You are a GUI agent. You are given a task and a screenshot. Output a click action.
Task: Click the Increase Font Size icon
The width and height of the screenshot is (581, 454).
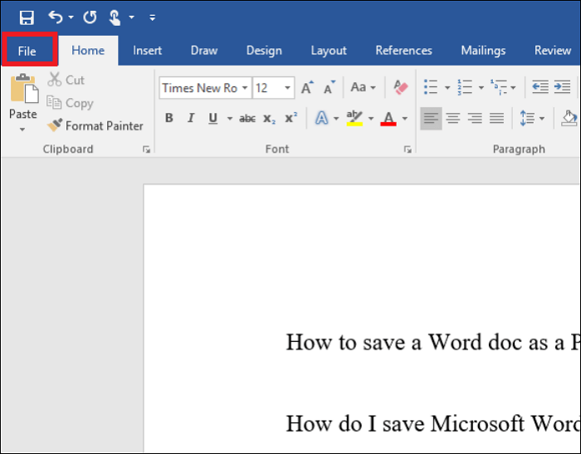(x=307, y=88)
